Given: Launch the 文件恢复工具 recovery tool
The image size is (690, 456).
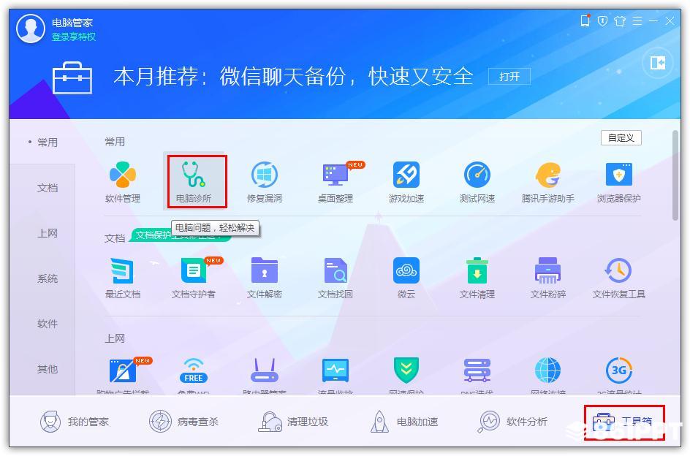Looking at the screenshot, I should pos(618,278).
